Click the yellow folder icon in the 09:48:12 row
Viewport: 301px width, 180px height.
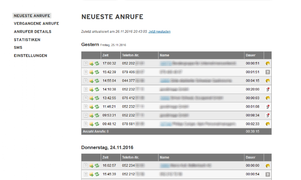point(91,124)
